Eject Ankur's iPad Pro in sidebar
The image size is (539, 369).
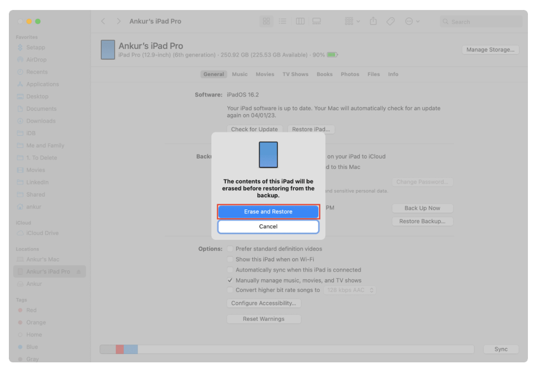click(79, 271)
